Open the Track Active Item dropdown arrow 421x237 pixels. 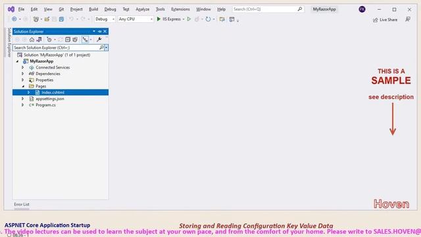click(91, 39)
